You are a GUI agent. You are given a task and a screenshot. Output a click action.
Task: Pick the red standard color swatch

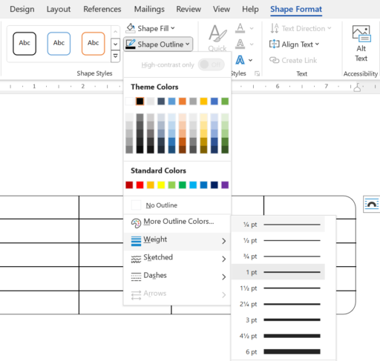point(140,185)
